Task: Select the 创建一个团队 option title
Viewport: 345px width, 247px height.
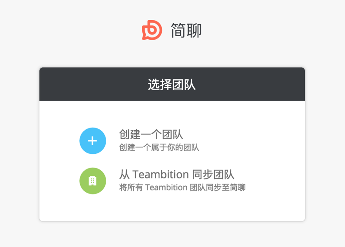Action: (x=151, y=134)
